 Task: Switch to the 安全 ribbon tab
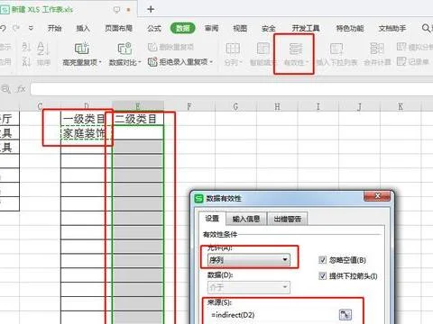[x=269, y=28]
